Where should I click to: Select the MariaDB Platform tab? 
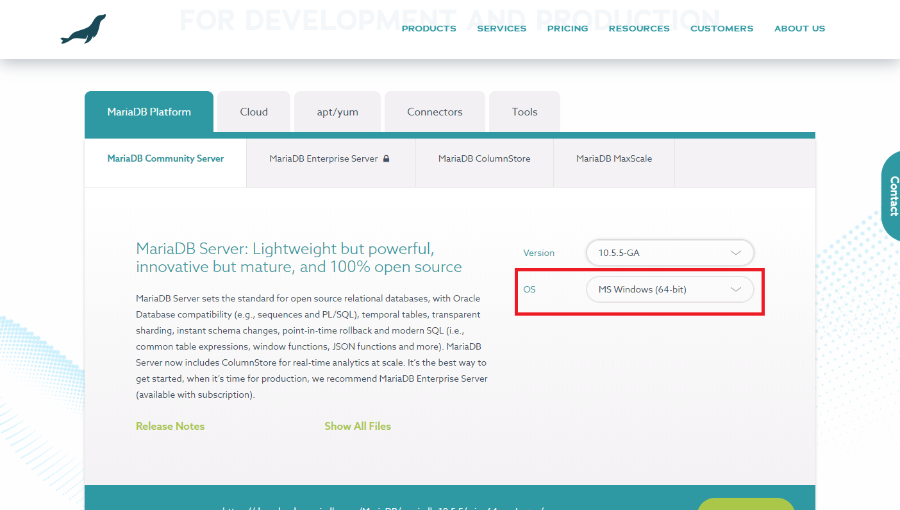149,112
